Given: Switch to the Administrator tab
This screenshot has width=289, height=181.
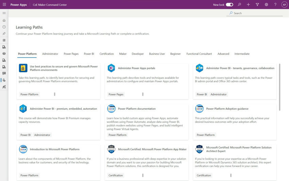Looking at the screenshot, I should 50,54.
